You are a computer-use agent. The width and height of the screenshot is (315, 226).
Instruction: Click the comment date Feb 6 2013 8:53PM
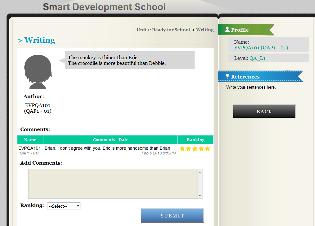(x=159, y=153)
